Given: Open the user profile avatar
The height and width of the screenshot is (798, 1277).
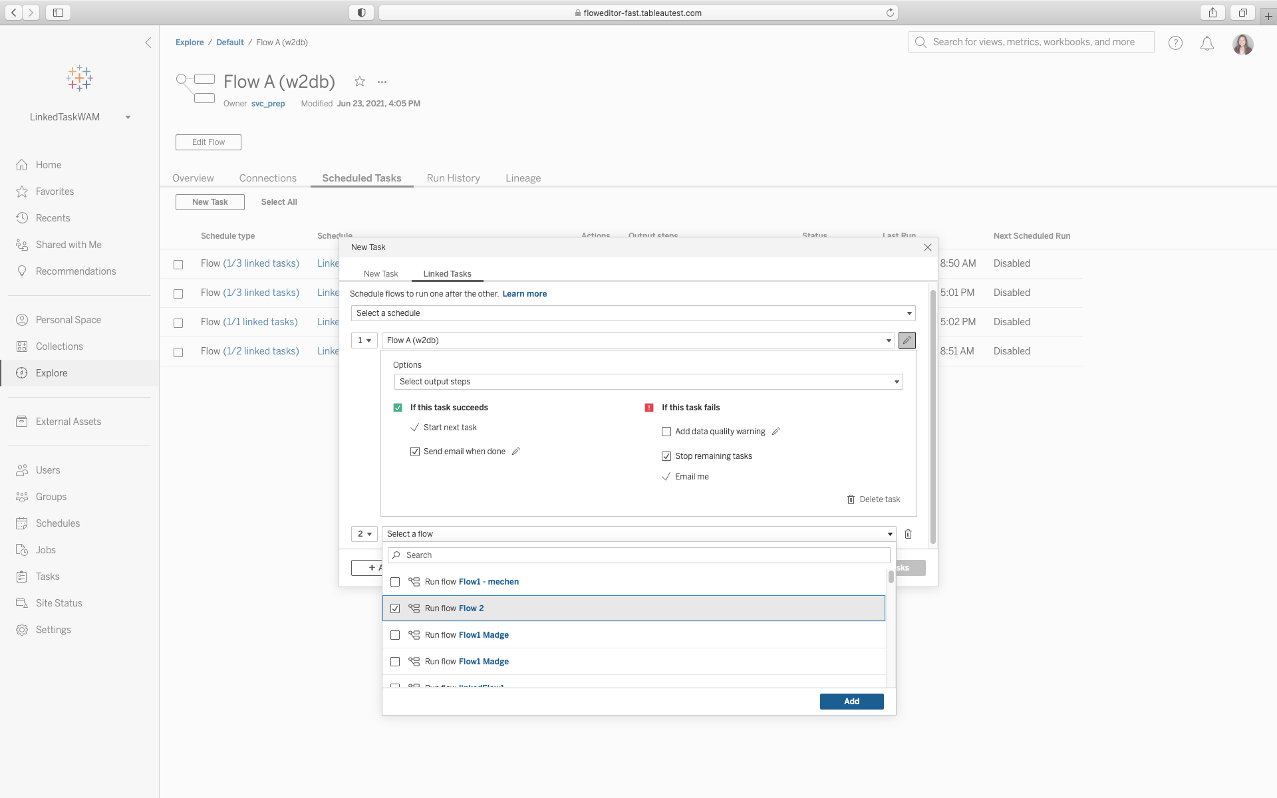Looking at the screenshot, I should coord(1242,44).
